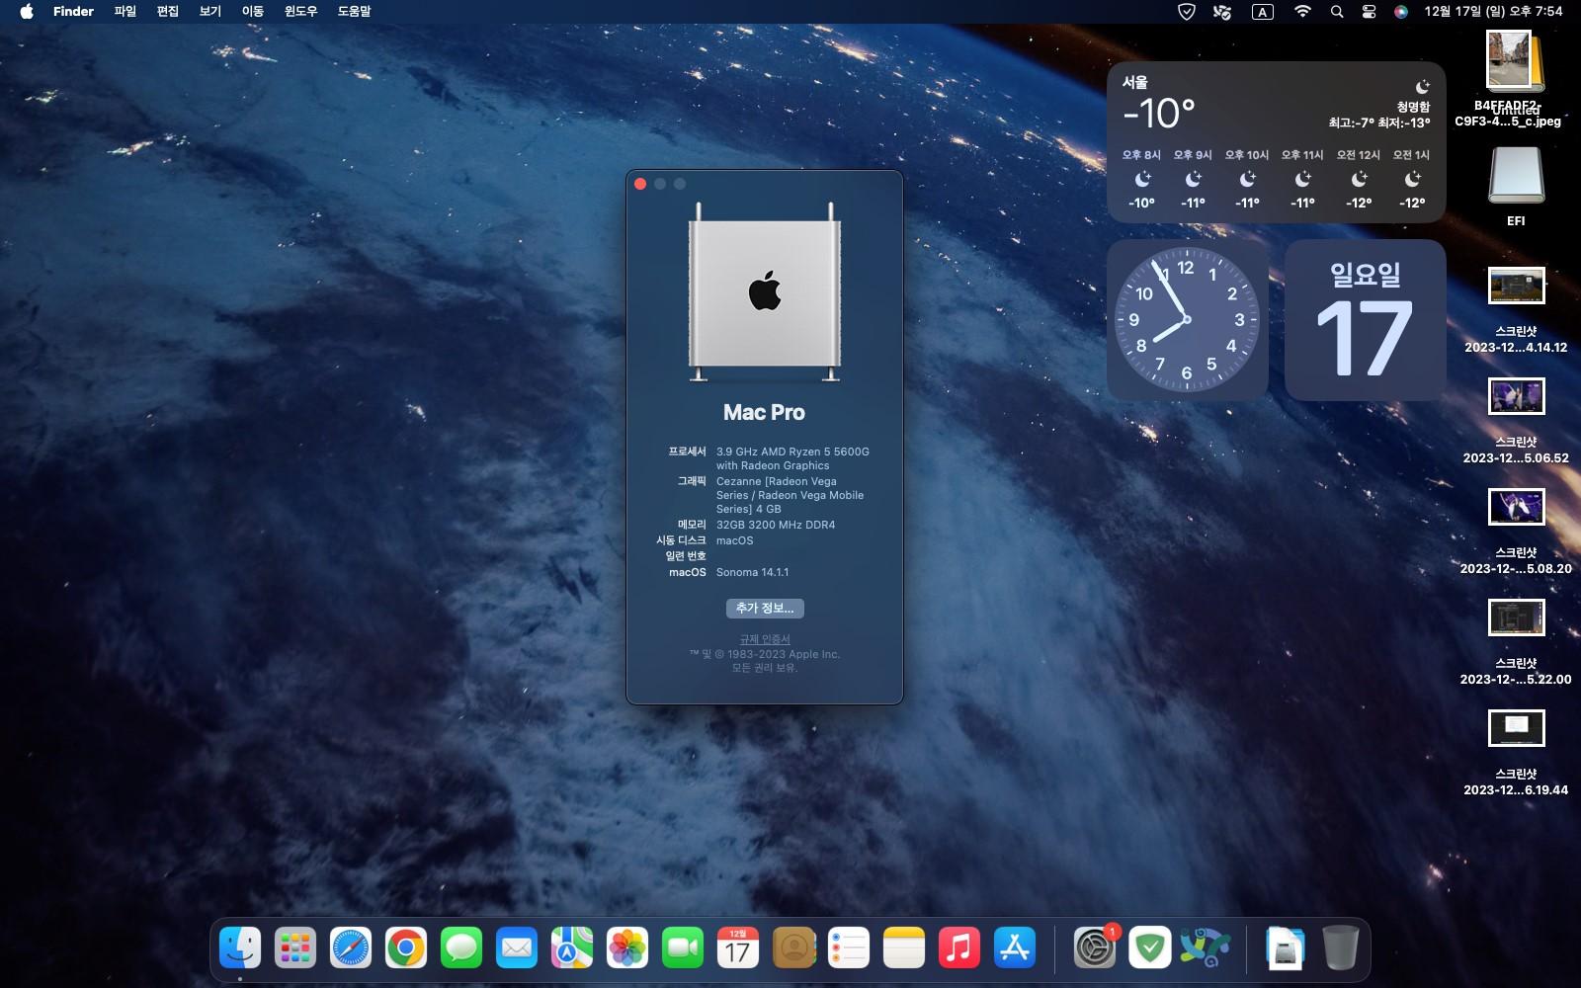Open System Settings with update badge
Image resolution: width=1581 pixels, height=988 pixels.
pyautogui.click(x=1095, y=949)
